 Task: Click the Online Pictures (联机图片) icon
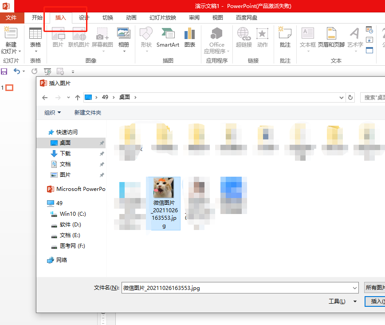pos(79,34)
